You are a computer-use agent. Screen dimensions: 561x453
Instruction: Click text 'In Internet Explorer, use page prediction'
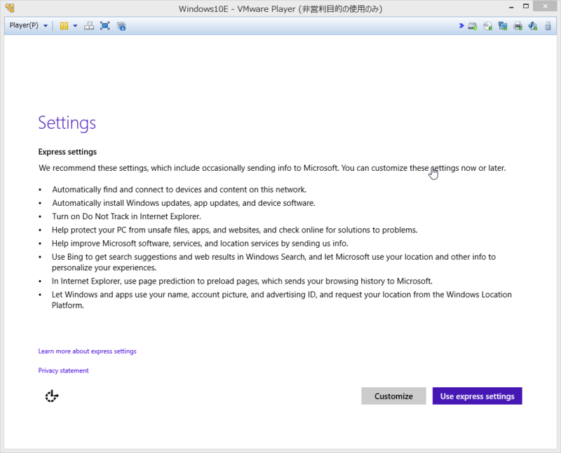pos(242,281)
